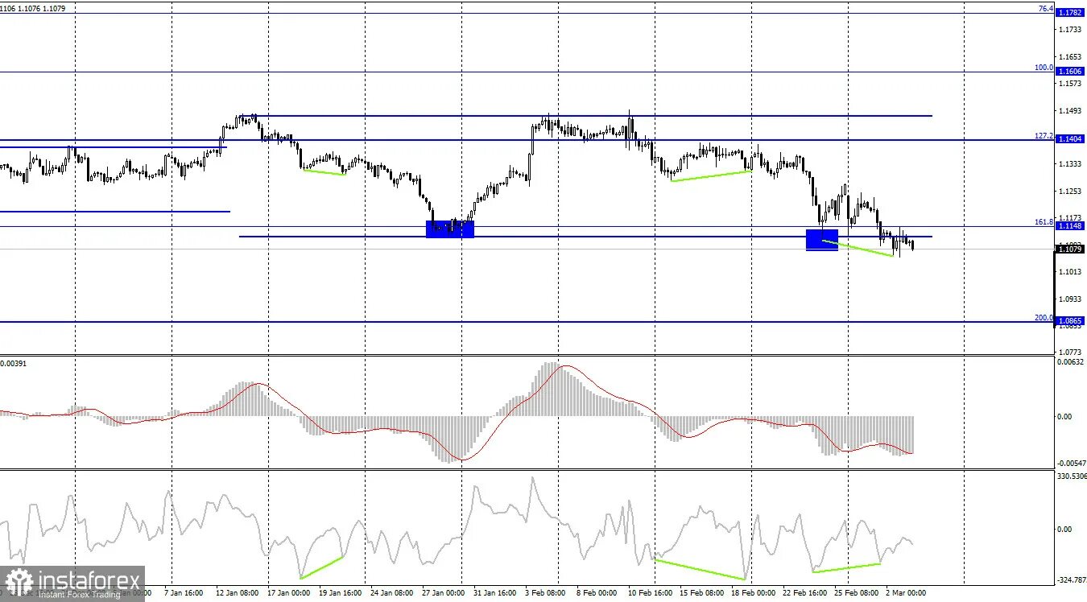Screen dimensions: 1087x602
Task: Click the 15 Feb 08:00 time label
Action: pyautogui.click(x=701, y=593)
